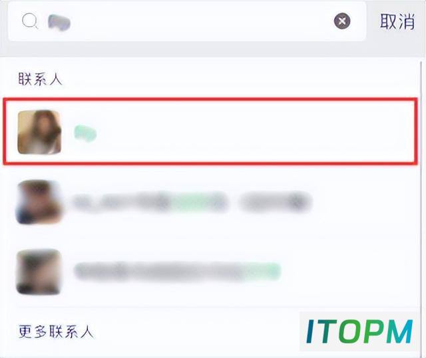426x358 pixels.
Task: Click the vertical scrollbar on the right edge
Action: coord(421,190)
